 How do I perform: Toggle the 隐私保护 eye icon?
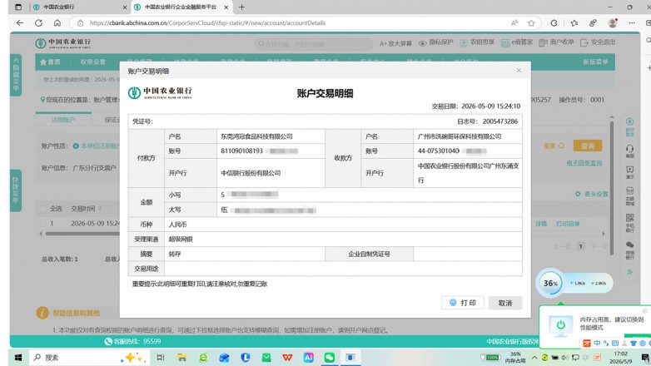[422, 43]
